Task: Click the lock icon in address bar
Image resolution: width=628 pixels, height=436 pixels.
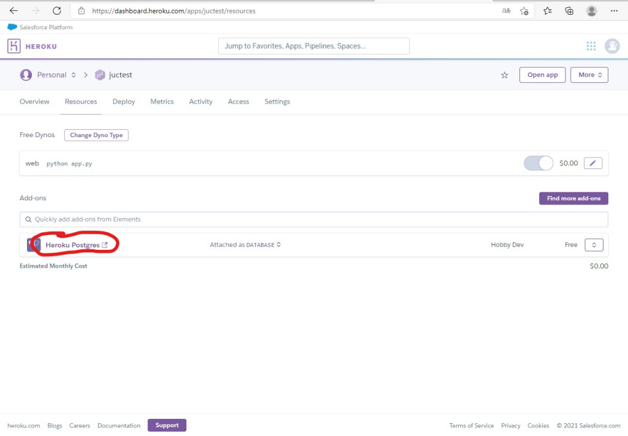Action: tap(82, 11)
